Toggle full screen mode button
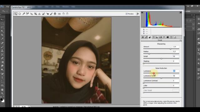Viewport: 200px width, 112px height. [137, 14]
